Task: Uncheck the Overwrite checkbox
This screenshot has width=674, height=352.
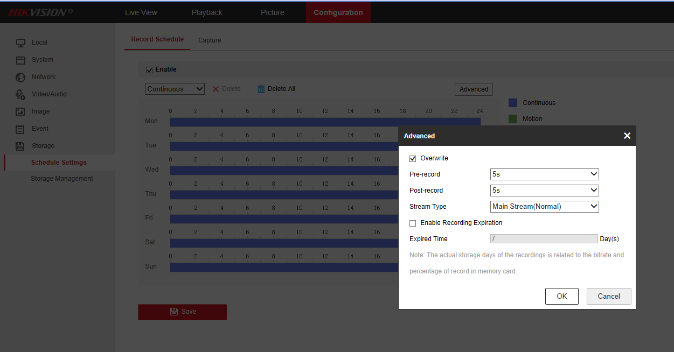Action: coord(413,158)
